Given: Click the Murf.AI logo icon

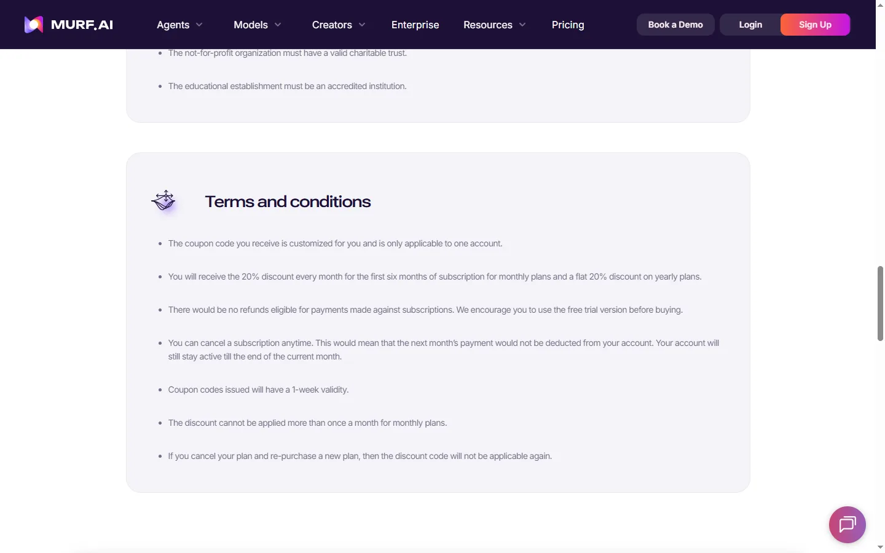Looking at the screenshot, I should coord(34,25).
